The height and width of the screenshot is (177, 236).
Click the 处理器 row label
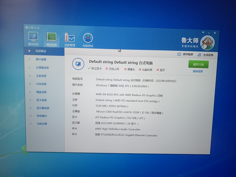76,94
